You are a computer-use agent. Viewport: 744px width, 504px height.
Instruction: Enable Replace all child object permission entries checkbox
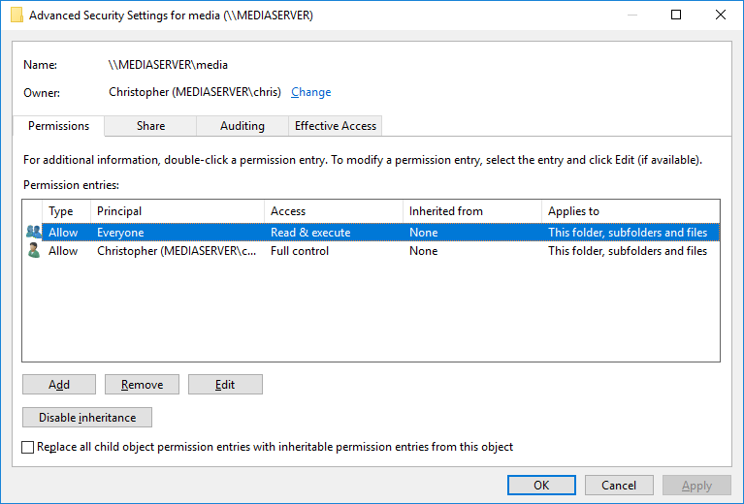tap(28, 447)
